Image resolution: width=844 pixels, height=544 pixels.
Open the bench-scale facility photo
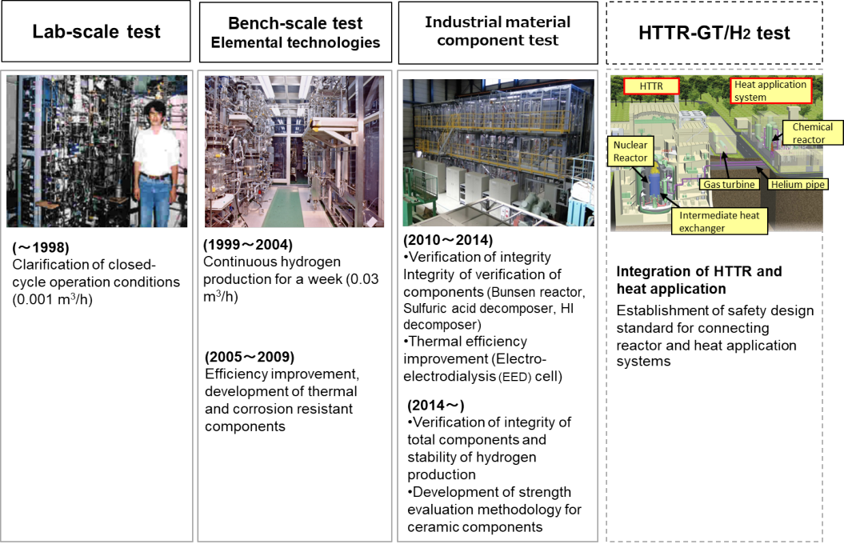(x=294, y=151)
